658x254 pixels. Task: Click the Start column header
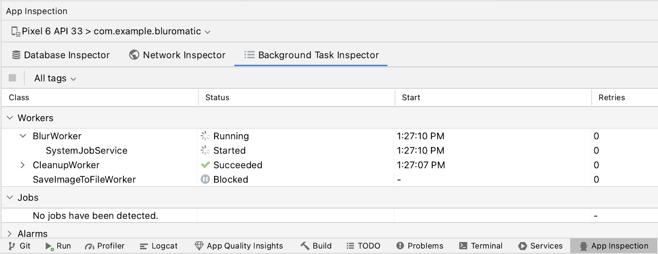(x=411, y=98)
